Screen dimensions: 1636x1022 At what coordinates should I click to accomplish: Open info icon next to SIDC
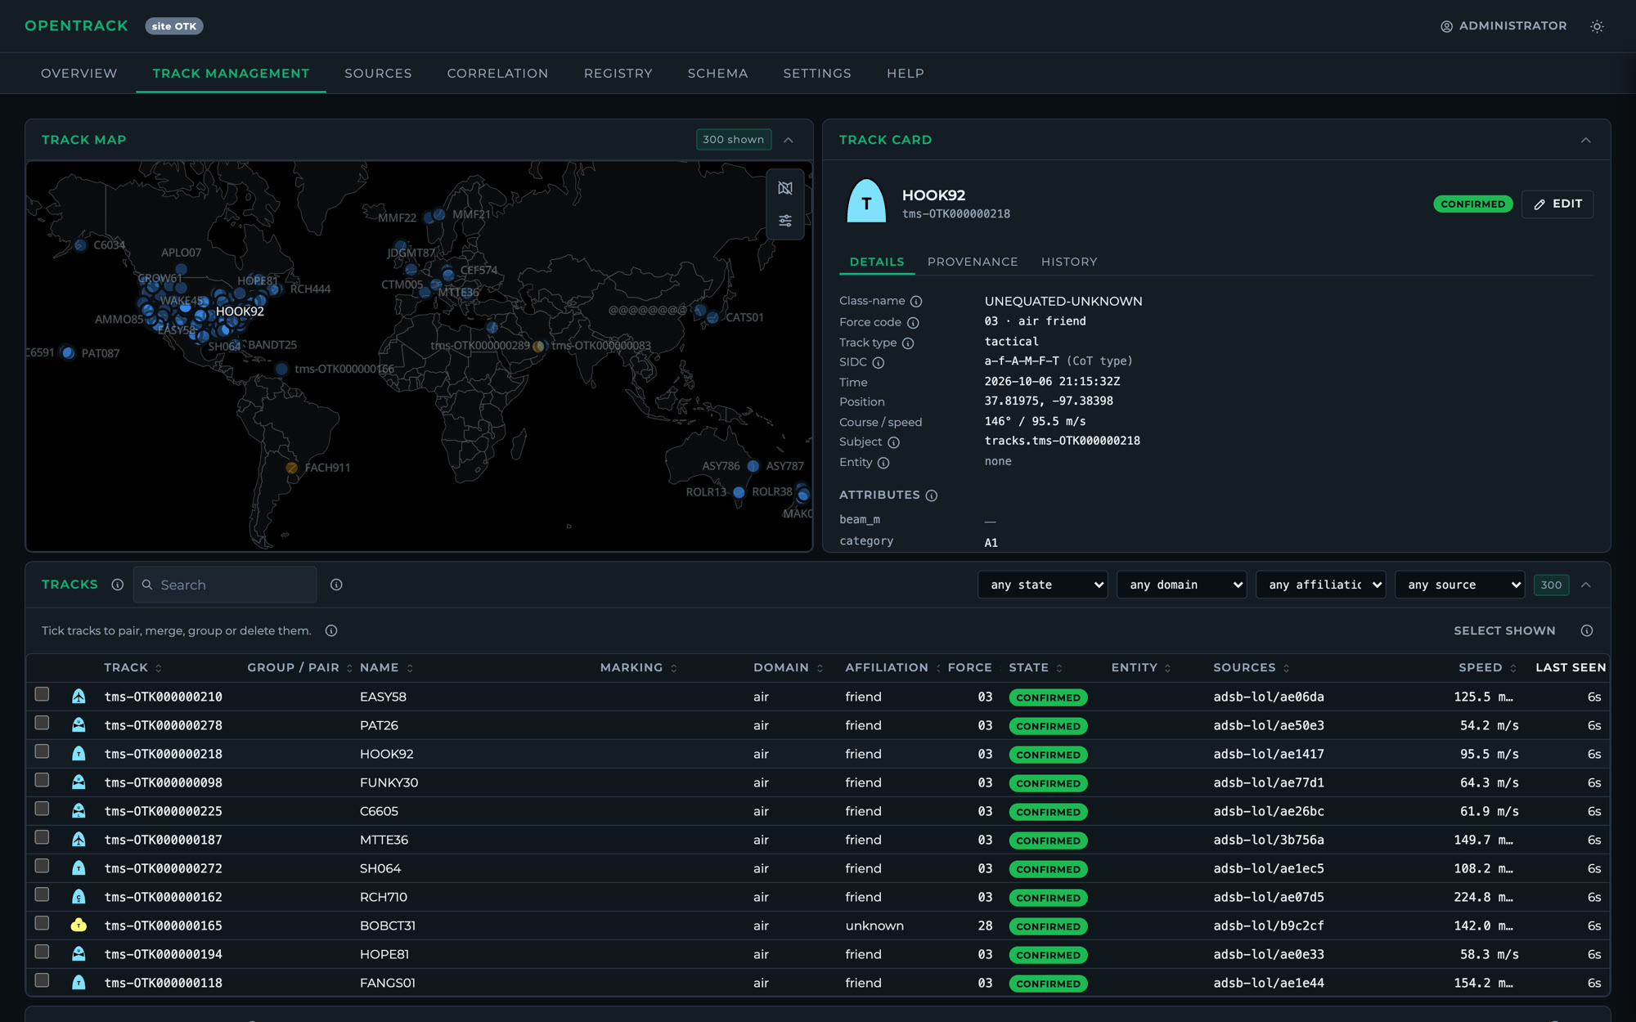pyautogui.click(x=879, y=363)
